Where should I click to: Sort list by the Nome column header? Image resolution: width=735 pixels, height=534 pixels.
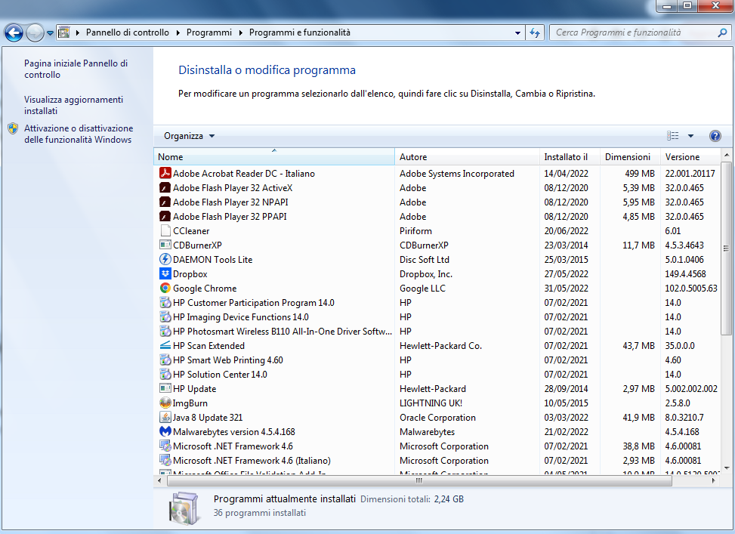pyautogui.click(x=273, y=157)
